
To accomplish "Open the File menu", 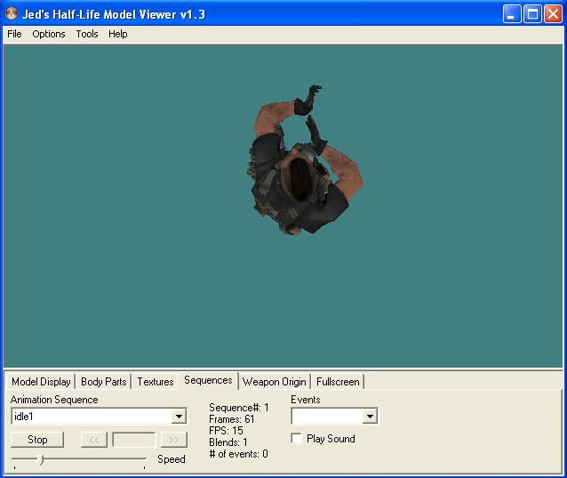I will [14, 34].
